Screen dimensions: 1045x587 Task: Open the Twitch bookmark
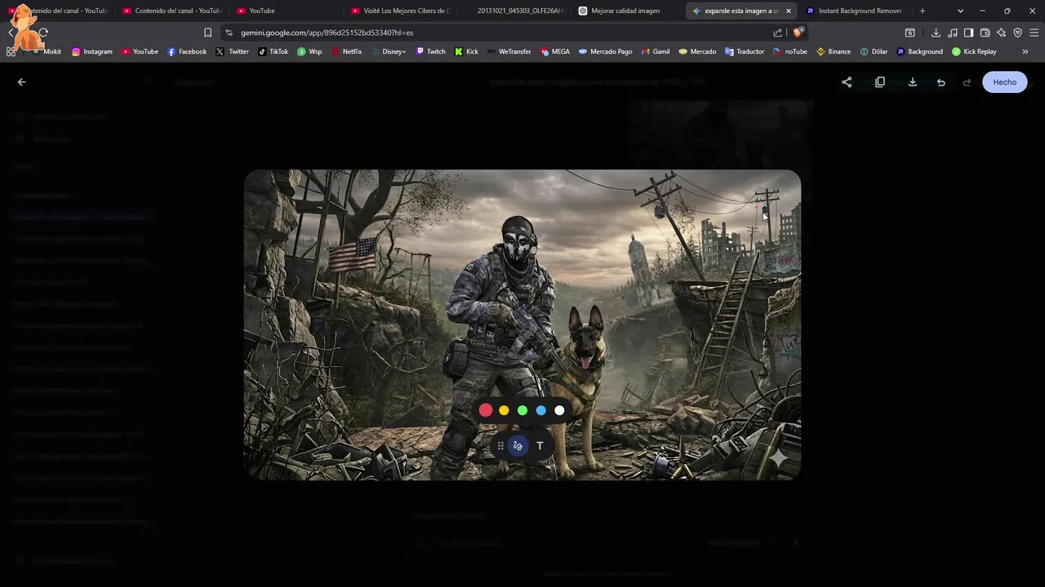pyautogui.click(x=431, y=51)
